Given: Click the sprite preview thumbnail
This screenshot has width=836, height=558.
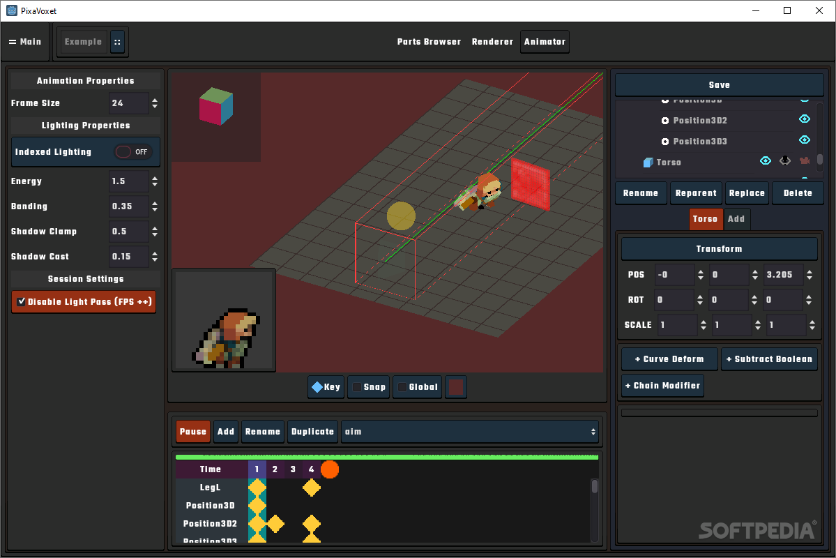Looking at the screenshot, I should 224,320.
